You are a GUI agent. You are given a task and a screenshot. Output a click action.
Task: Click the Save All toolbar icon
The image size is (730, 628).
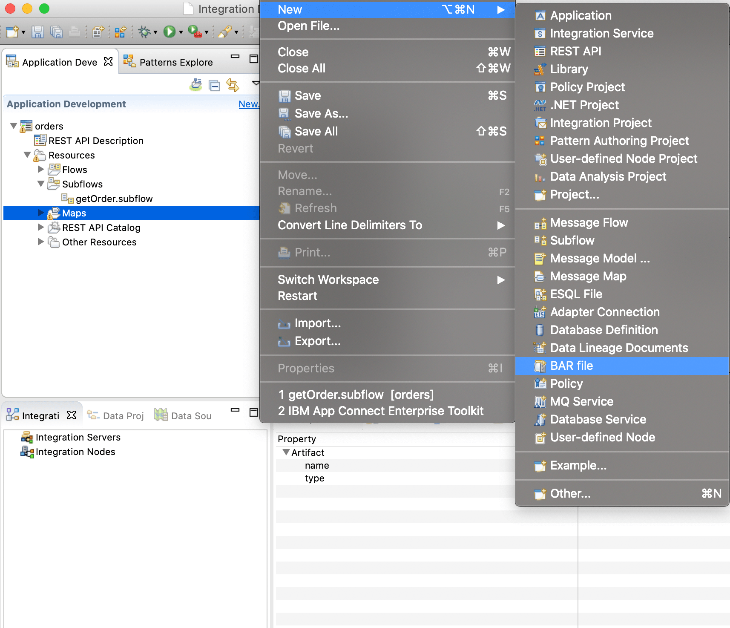[x=56, y=32]
